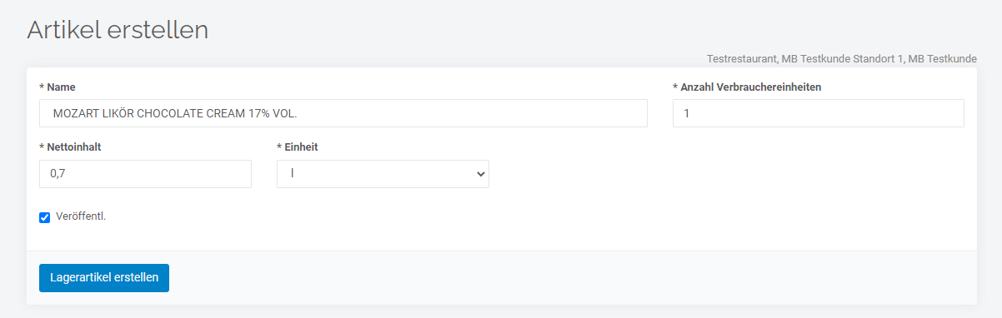The image size is (1002, 318).
Task: Click the value 1 in Anzahl field
Action: (686, 113)
